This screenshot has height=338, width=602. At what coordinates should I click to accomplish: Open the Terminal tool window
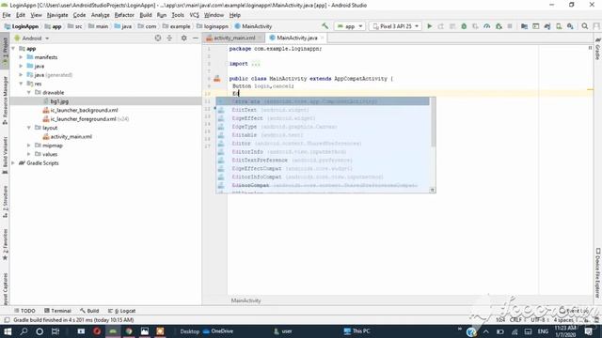[57, 311]
